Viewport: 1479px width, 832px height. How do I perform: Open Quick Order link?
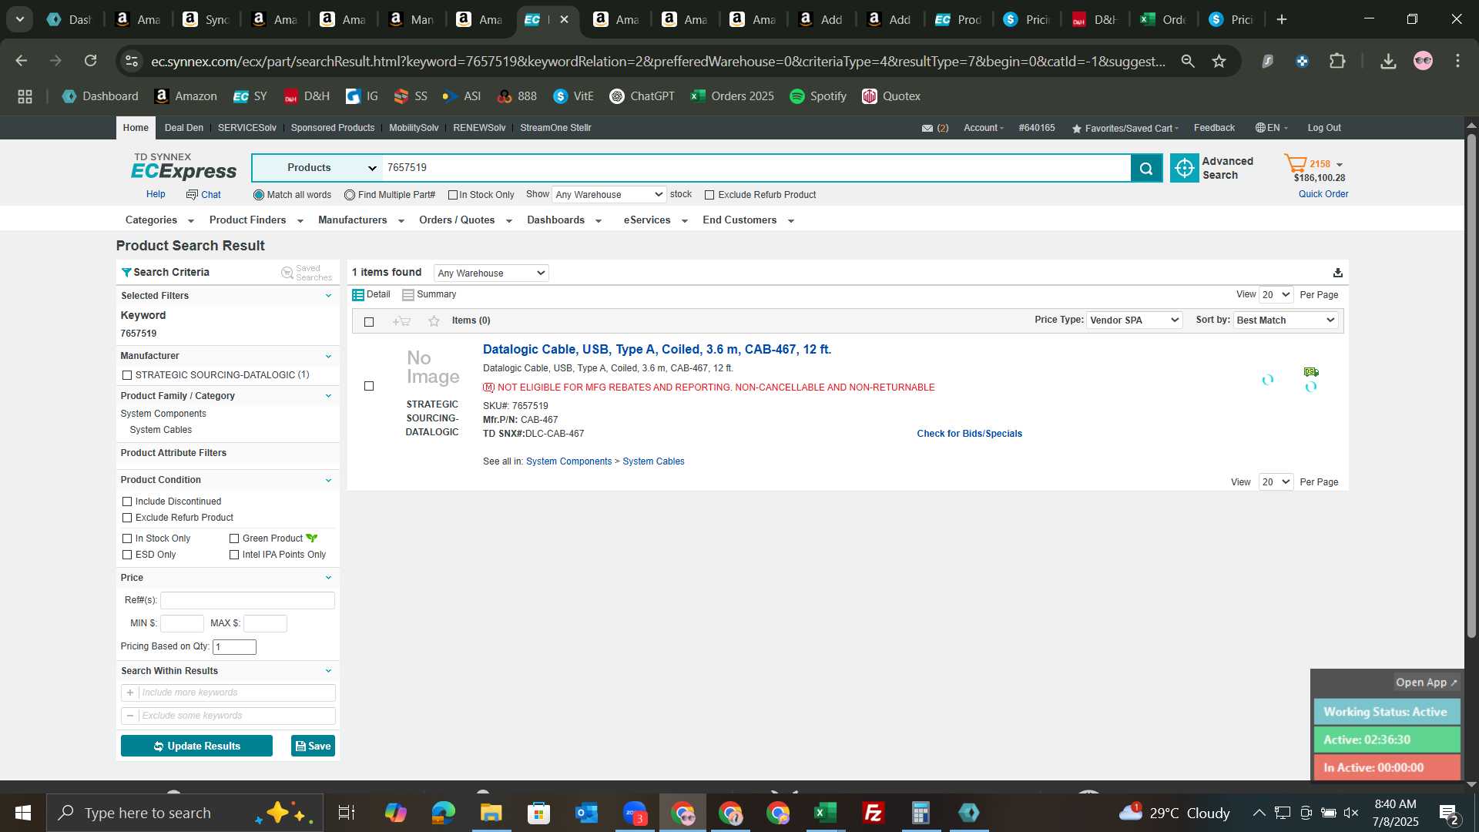click(1323, 194)
